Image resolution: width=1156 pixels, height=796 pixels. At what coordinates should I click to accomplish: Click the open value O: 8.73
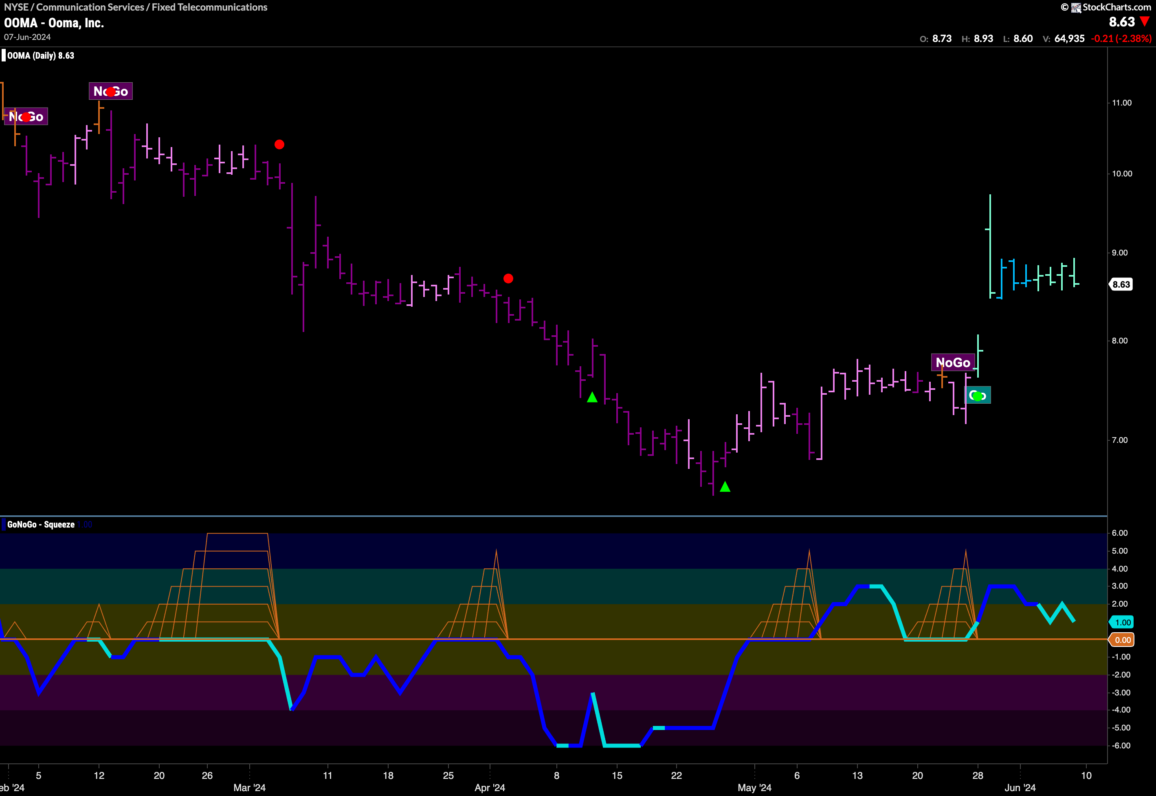click(936, 39)
